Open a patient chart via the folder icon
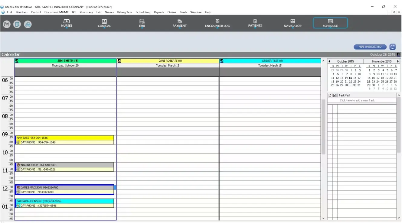This screenshot has height=223, width=402. click(x=6, y=24)
